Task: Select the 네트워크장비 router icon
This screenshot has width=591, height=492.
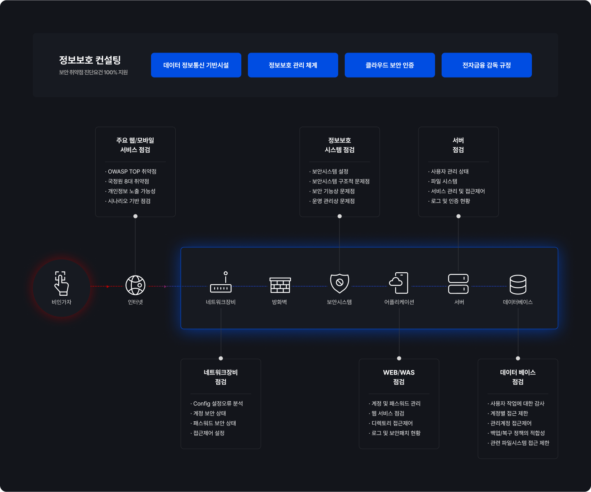Action: (x=221, y=283)
